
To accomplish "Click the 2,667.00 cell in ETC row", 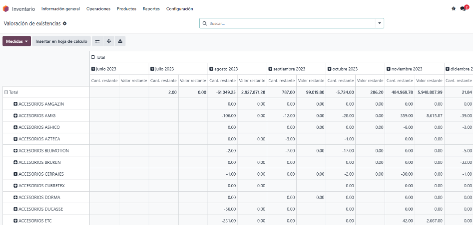I will point(430,221).
